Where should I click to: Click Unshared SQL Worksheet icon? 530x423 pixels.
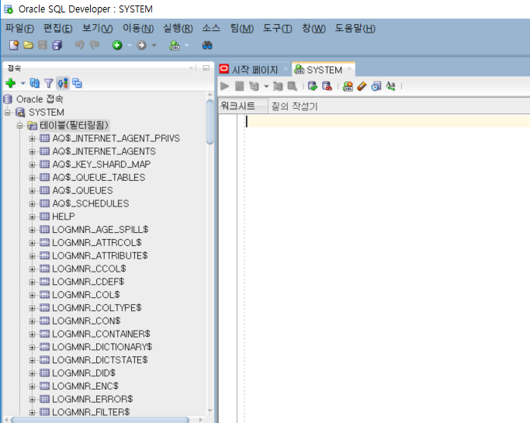point(348,86)
